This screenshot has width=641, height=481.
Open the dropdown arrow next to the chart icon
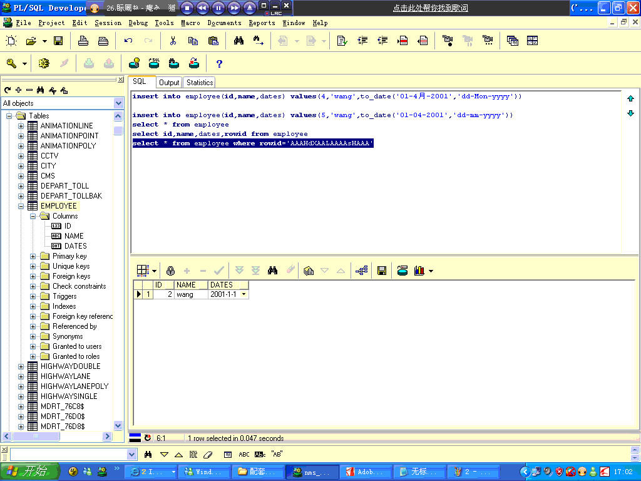coord(431,271)
